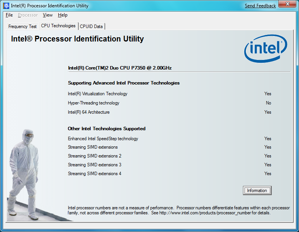
Task: Click Yes value for SIMD extensions 4
Action: click(x=268, y=174)
